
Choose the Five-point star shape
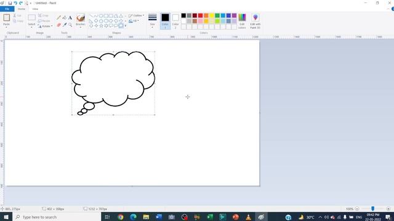[x=101, y=26]
